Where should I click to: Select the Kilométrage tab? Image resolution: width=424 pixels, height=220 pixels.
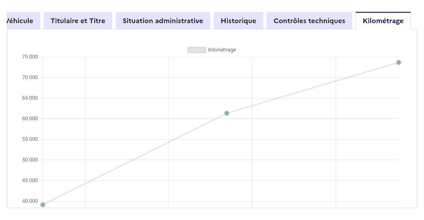[x=383, y=21]
